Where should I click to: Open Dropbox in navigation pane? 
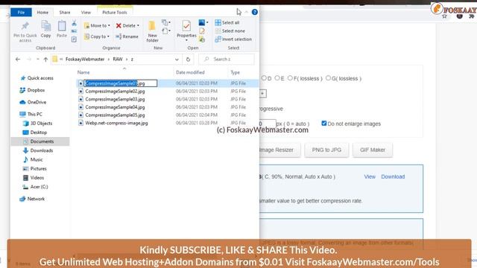tap(32, 90)
